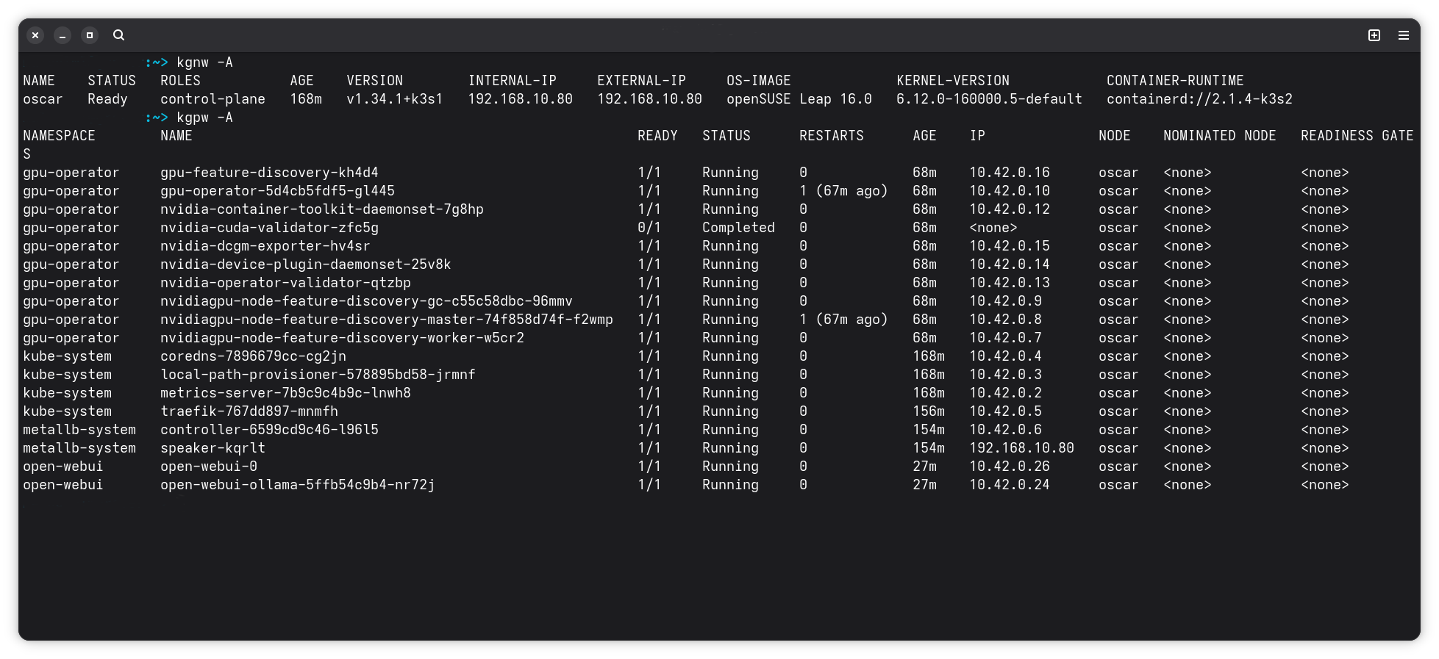Click the openSUSE Leap 16.0 OS-image text

[799, 99]
